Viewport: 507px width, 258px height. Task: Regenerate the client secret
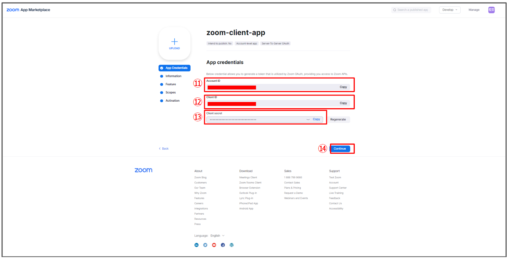tap(338, 120)
